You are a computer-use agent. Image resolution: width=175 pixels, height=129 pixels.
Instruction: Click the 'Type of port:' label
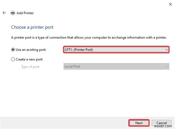pos(30,67)
